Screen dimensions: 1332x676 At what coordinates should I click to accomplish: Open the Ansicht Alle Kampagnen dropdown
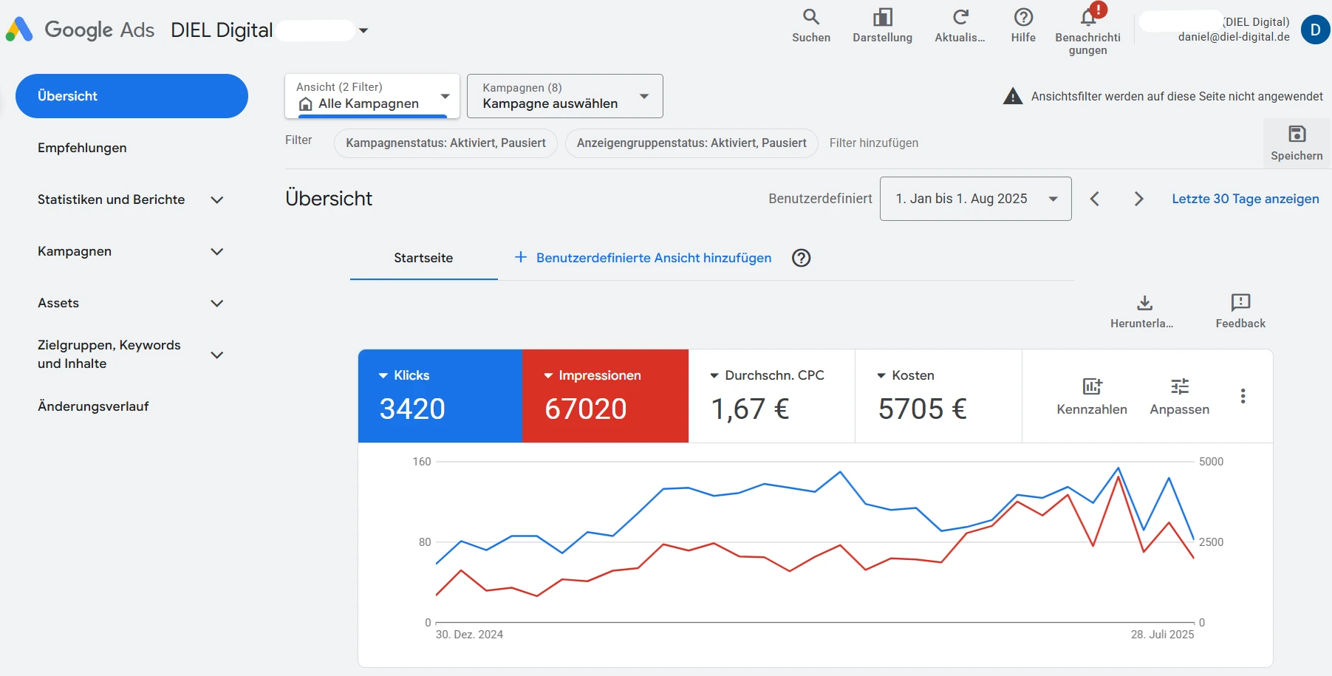[x=372, y=96]
